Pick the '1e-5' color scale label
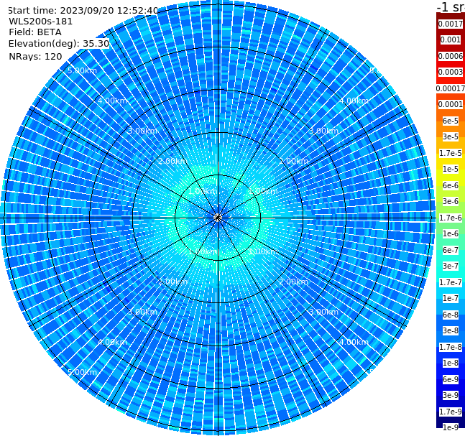465x436 pixels. (451, 169)
